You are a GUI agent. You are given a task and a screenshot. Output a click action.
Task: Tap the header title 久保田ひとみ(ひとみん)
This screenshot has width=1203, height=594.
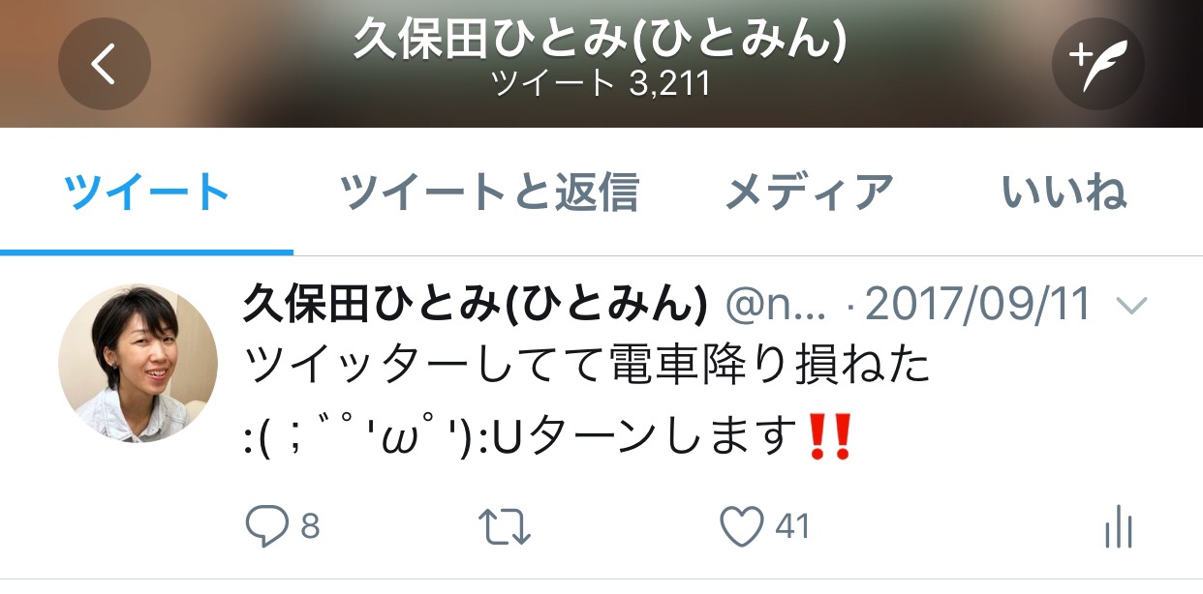point(601,41)
